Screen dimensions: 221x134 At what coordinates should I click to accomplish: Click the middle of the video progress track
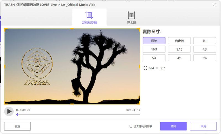click(x=78, y=115)
